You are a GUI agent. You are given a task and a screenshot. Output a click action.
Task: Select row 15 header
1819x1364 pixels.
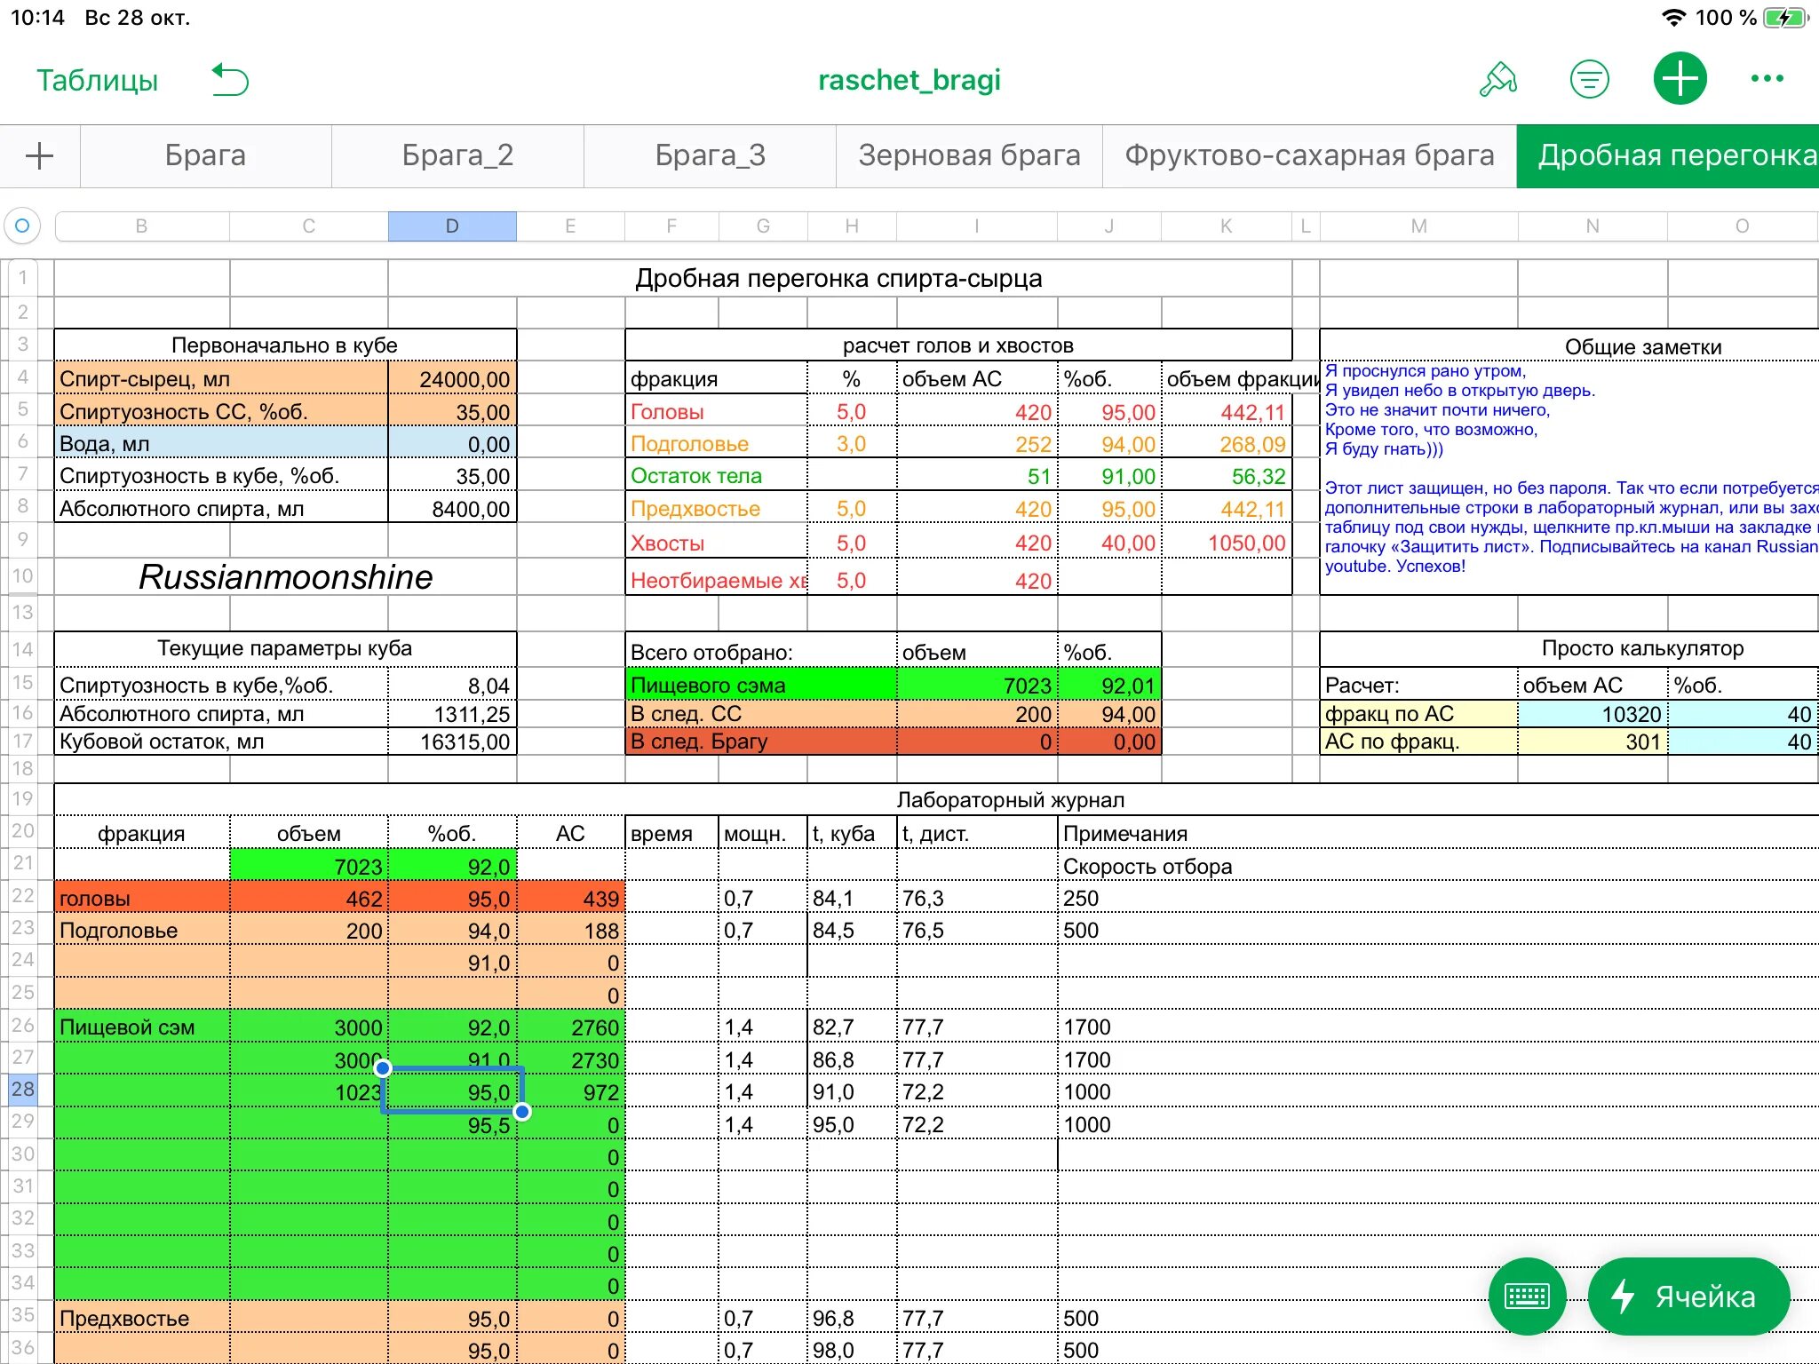coord(23,682)
